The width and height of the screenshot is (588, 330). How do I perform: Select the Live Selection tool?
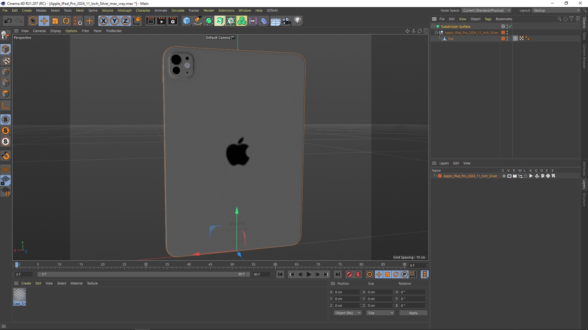click(33, 21)
